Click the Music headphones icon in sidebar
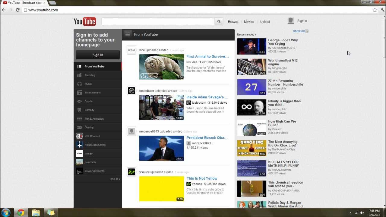This screenshot has height=217, width=386. click(x=79, y=84)
